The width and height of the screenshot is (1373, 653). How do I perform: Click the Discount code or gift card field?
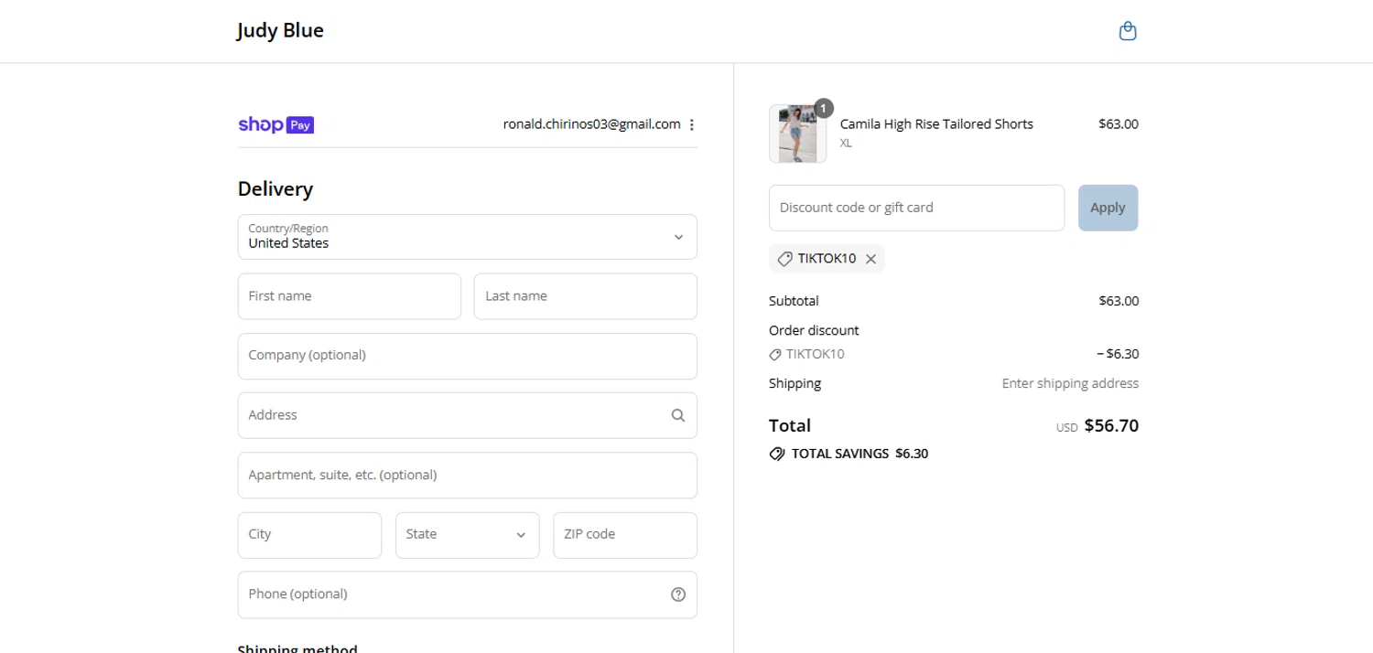click(x=916, y=208)
